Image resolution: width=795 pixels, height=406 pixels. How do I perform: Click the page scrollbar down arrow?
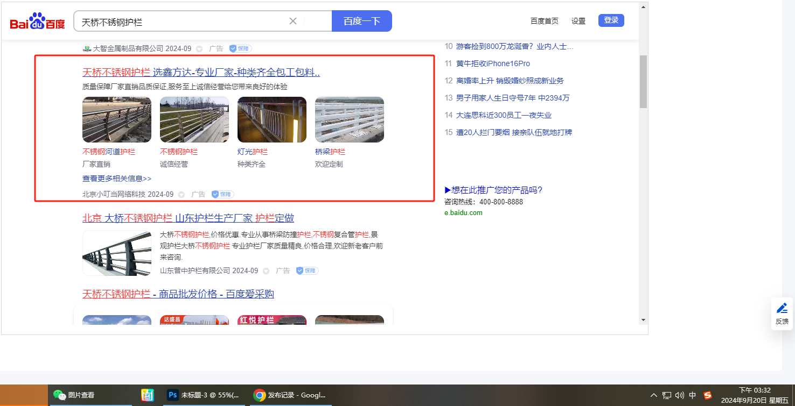click(x=643, y=320)
